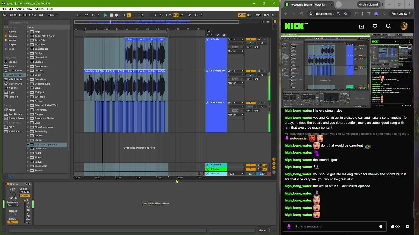This screenshot has height=235, width=419.
Task: Select Glue Compressor in device list
Action: click(x=44, y=127)
